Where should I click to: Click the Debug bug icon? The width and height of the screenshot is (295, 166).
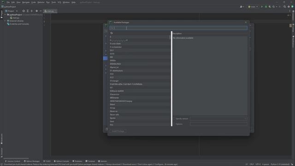pos(266,6)
